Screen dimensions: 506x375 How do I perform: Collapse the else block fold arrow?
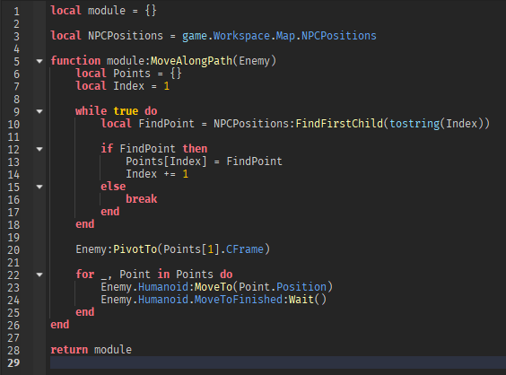click(x=39, y=187)
